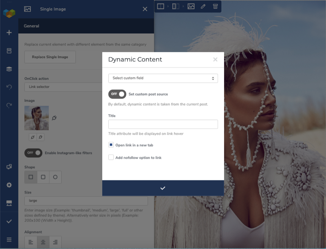The height and width of the screenshot is (249, 326).
Task: Open the Add Element plus icon
Action: tap(9, 33)
